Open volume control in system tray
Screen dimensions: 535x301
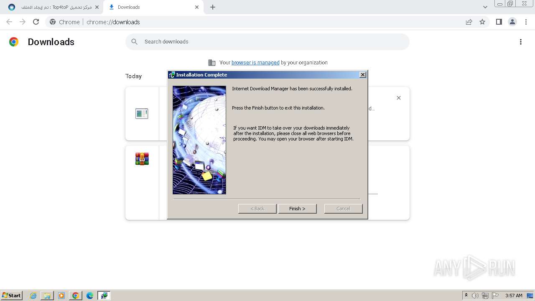coord(475,296)
